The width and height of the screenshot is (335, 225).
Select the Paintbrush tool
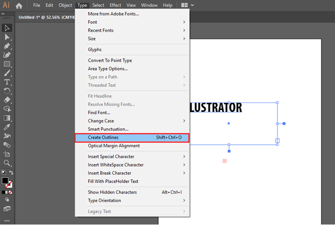click(x=7, y=73)
